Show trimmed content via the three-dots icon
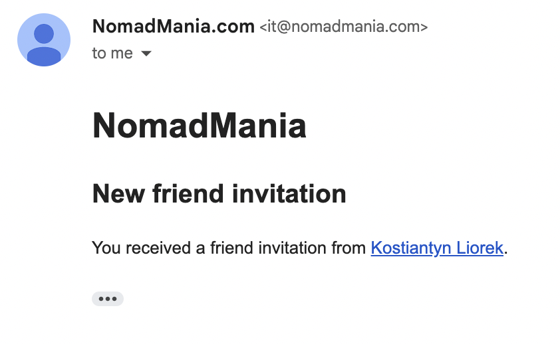560x344 pixels. [x=108, y=299]
